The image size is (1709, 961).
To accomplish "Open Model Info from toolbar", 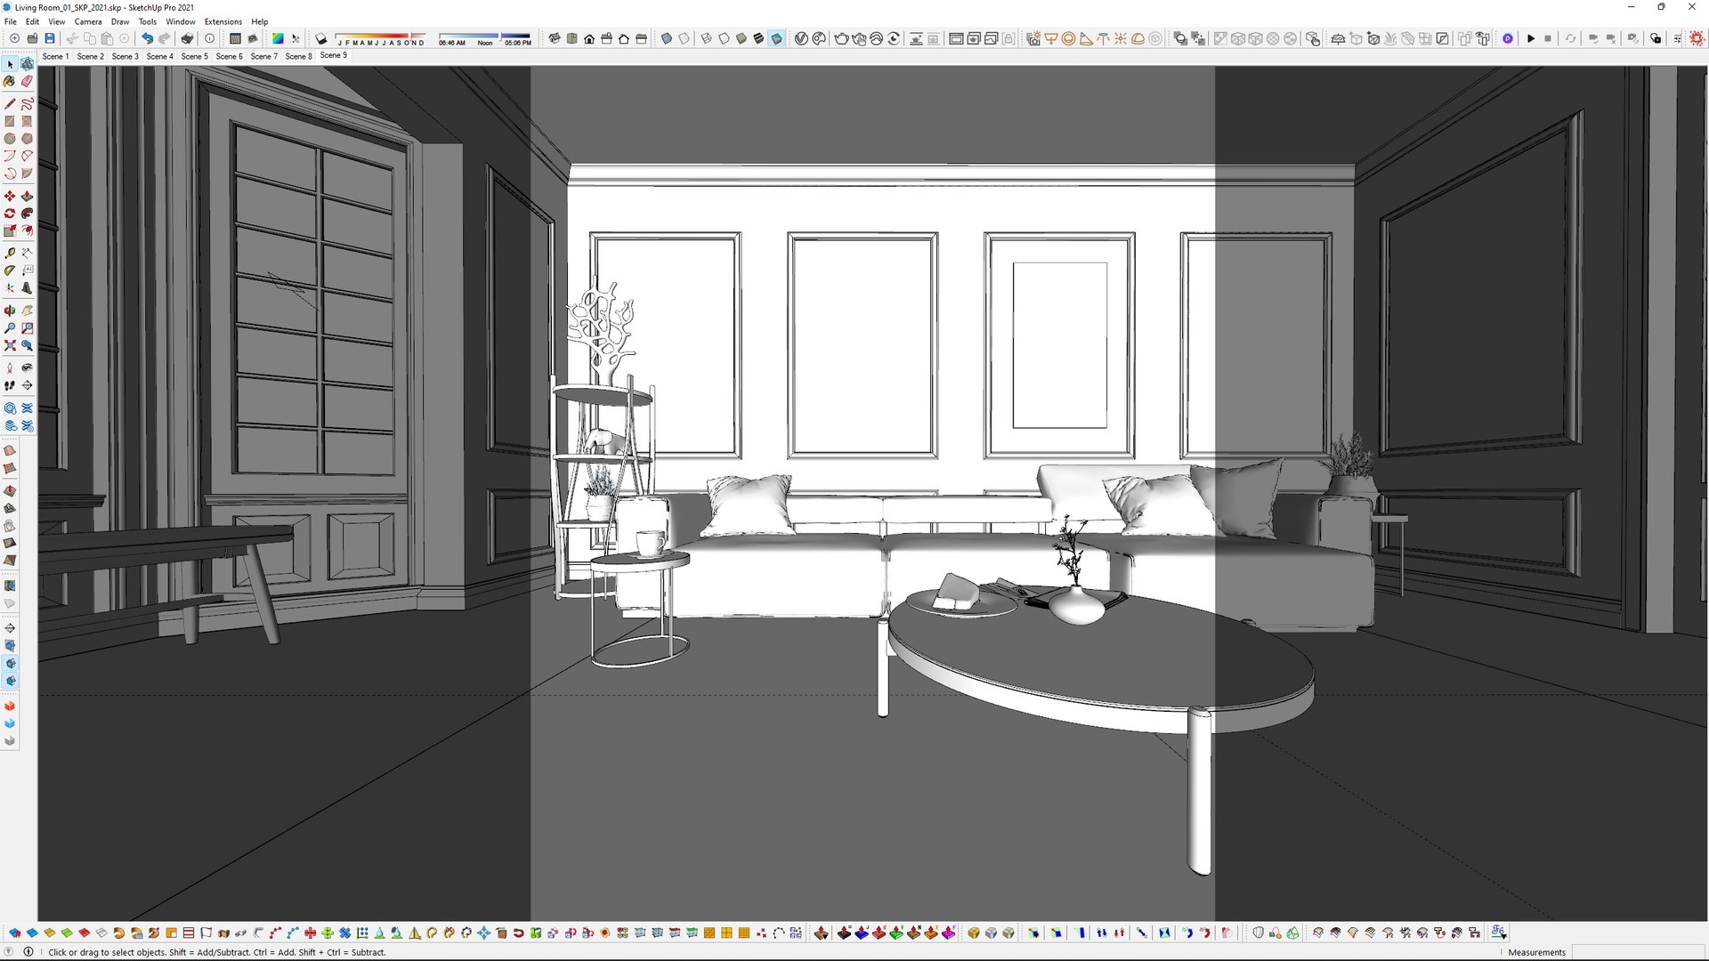I will pyautogui.click(x=209, y=38).
